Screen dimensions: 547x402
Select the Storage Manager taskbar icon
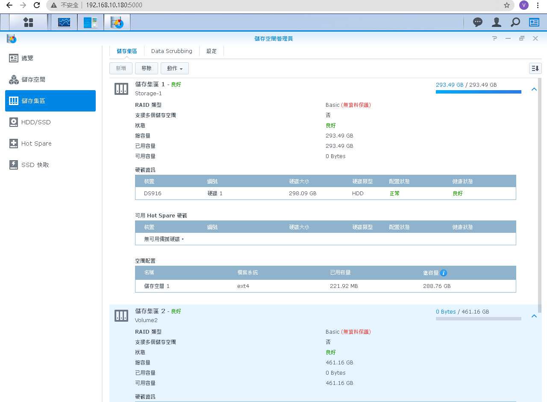point(117,22)
